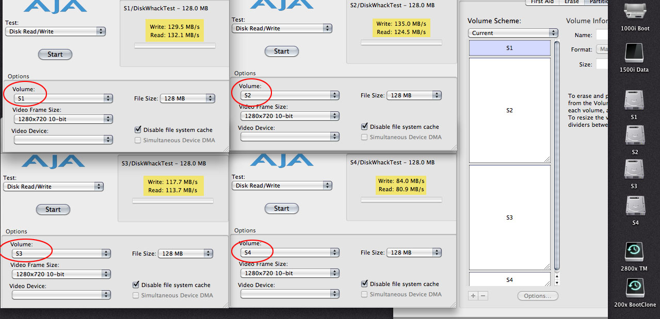Open Video Device dropdown in S1 window
The height and width of the screenshot is (319, 660).
pyautogui.click(x=63, y=140)
